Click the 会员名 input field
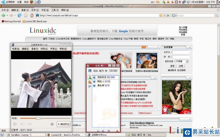This screenshot has height=137, width=220. click(181, 52)
